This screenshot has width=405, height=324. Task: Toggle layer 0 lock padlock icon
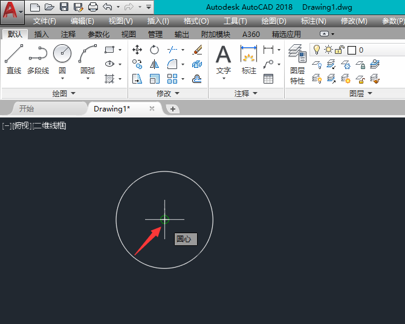[340, 50]
